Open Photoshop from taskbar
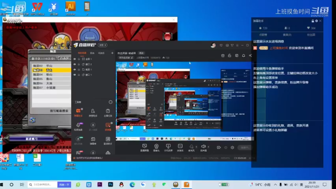Screen dimensions: 336x189 click(110, 184)
